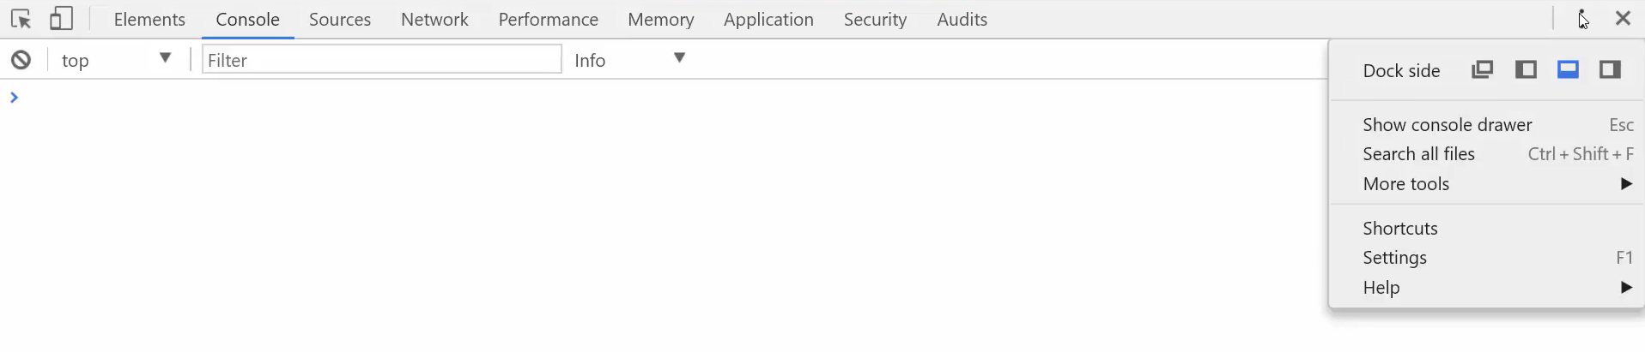Toggle the device toolbar icon
Viewport: 1645px width, 352px height.
coord(61,19)
